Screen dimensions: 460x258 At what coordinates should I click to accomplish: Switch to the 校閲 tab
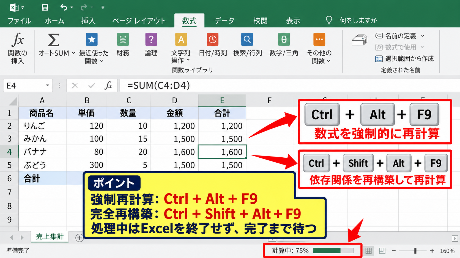260,21
